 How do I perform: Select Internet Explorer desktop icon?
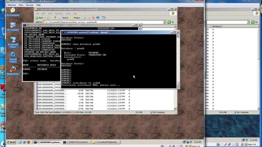pyautogui.click(x=13, y=57)
